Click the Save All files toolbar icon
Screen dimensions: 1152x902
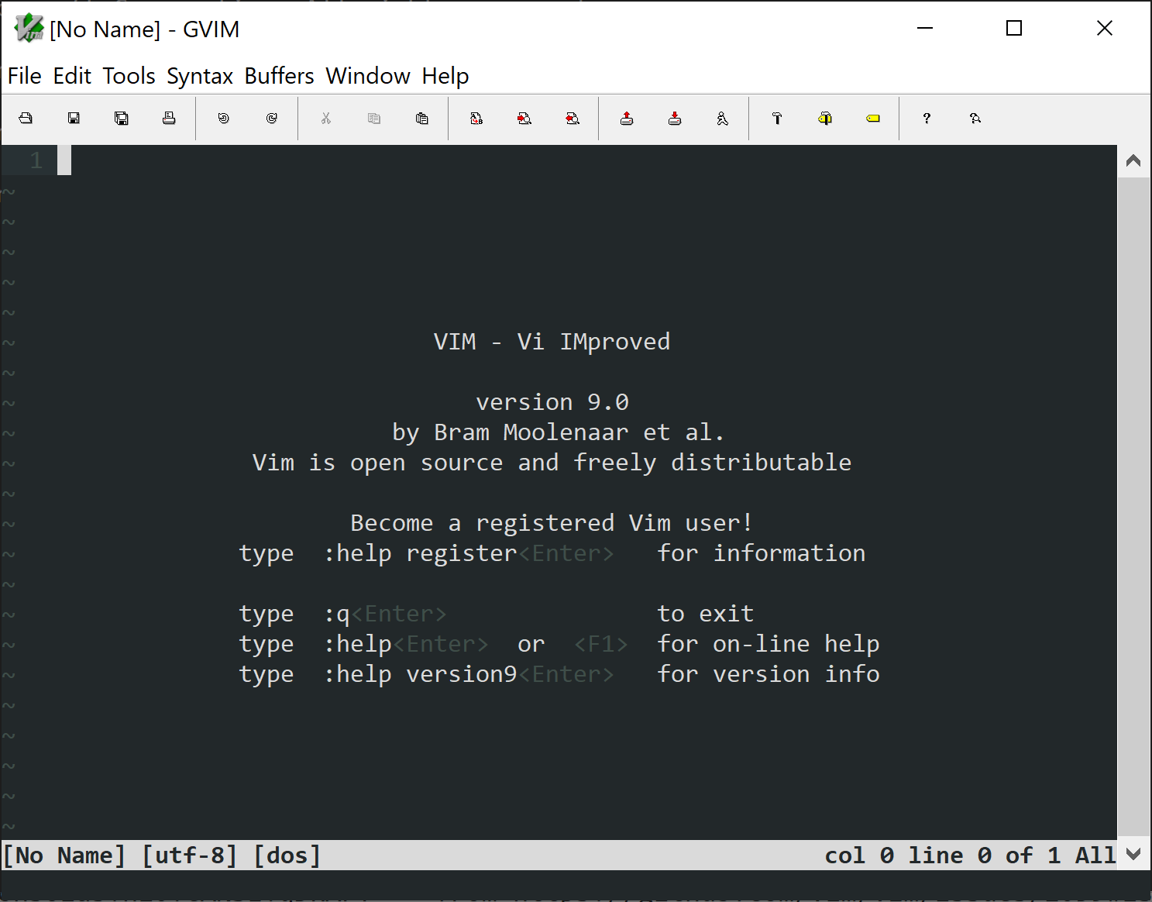pyautogui.click(x=122, y=119)
